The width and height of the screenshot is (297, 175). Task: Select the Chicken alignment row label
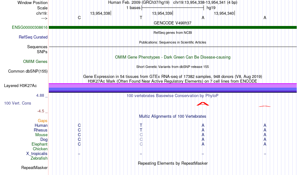(x=40, y=149)
